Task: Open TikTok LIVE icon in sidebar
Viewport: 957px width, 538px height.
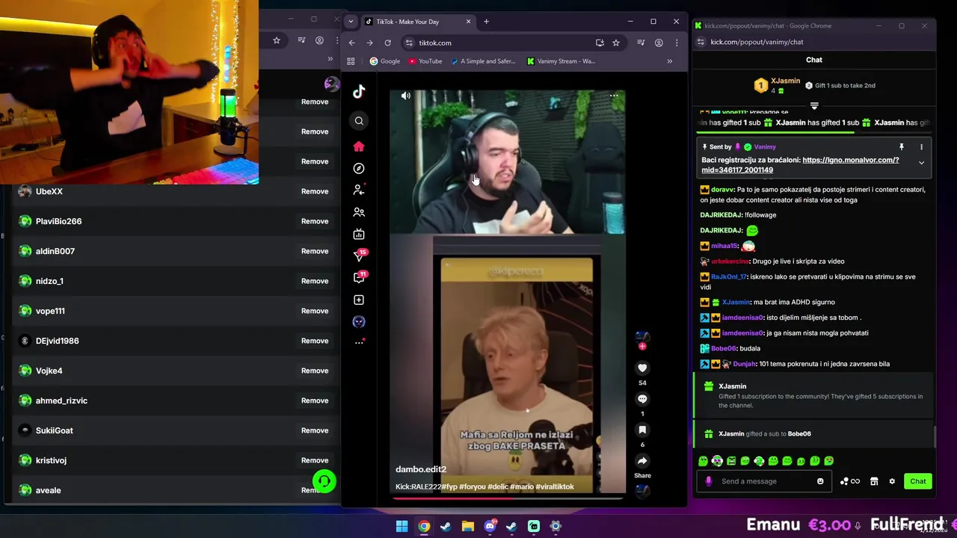Action: coord(359,234)
